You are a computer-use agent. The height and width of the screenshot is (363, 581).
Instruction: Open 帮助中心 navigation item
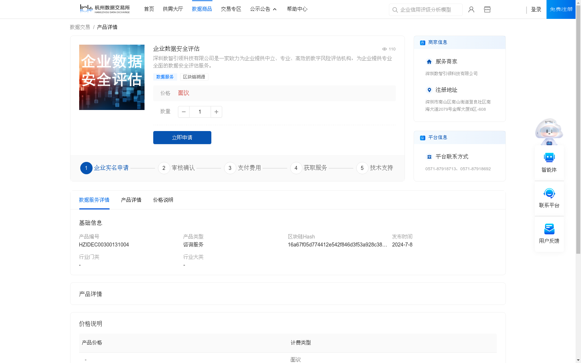(297, 9)
